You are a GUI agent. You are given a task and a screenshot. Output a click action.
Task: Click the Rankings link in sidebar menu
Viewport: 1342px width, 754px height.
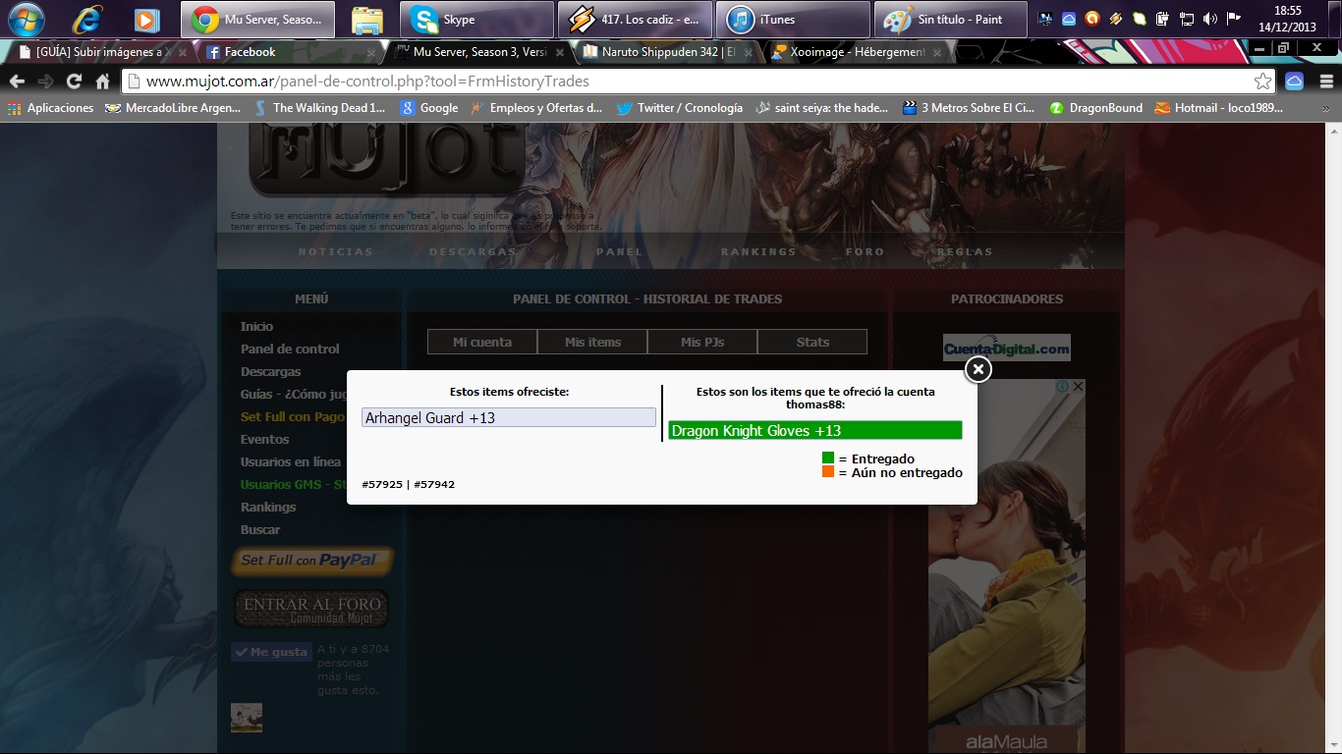click(268, 507)
